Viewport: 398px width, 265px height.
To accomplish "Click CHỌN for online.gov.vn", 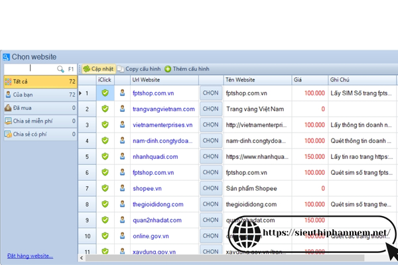I will pyautogui.click(x=211, y=236).
